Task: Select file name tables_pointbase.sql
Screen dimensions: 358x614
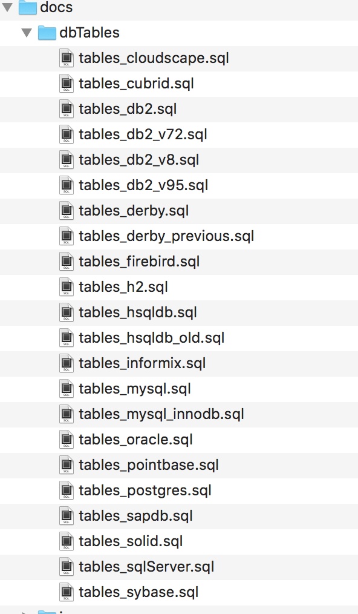Action: (149, 466)
